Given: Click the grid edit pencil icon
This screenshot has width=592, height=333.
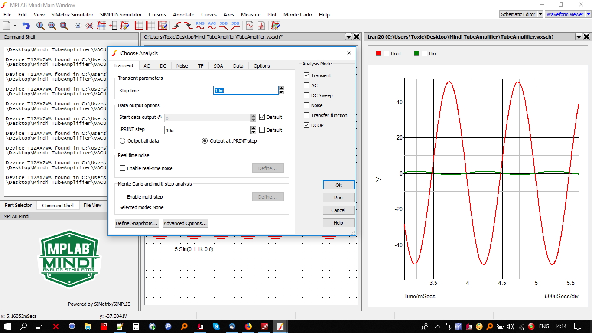Looking at the screenshot, I should (x=163, y=26).
